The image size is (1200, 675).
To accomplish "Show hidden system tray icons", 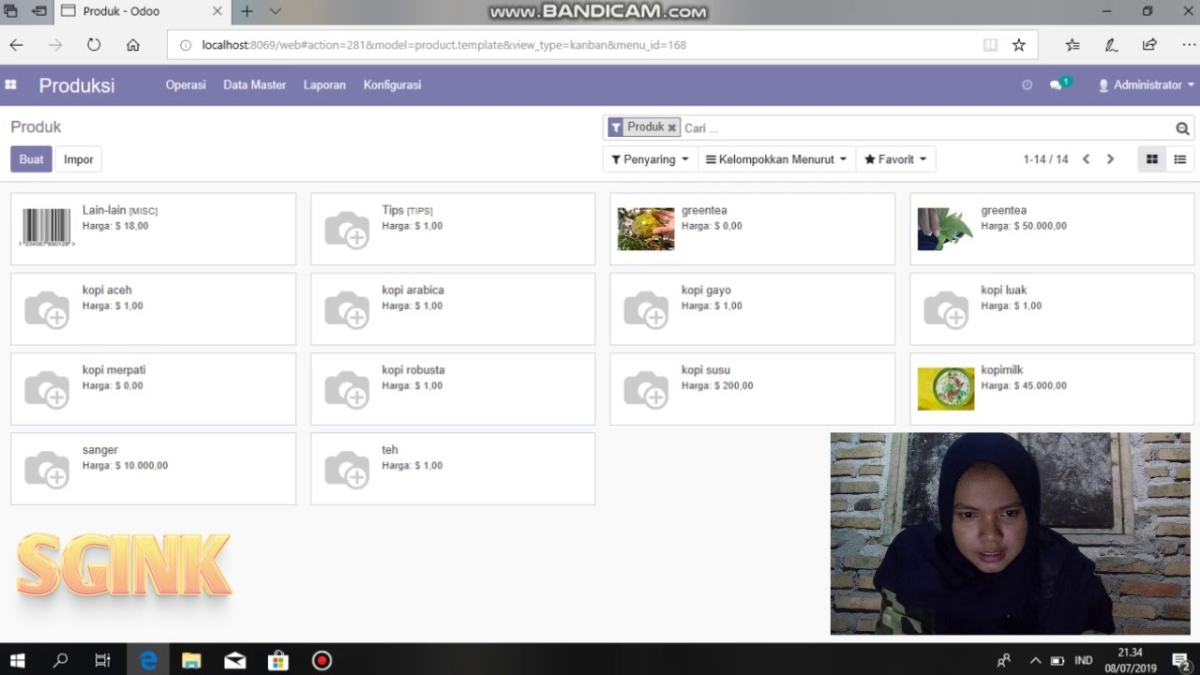I will click(x=1035, y=660).
